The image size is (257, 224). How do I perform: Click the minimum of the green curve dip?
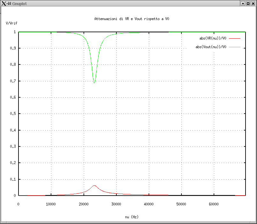pyautogui.click(x=94, y=83)
